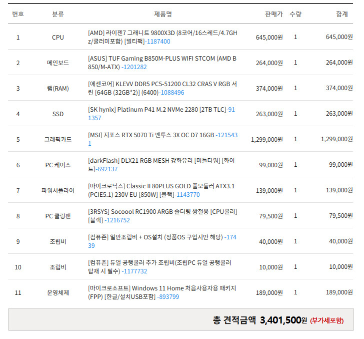This screenshot has height=339, width=364.
Task: Open darkFlash case code 692137
Action: (x=107, y=169)
